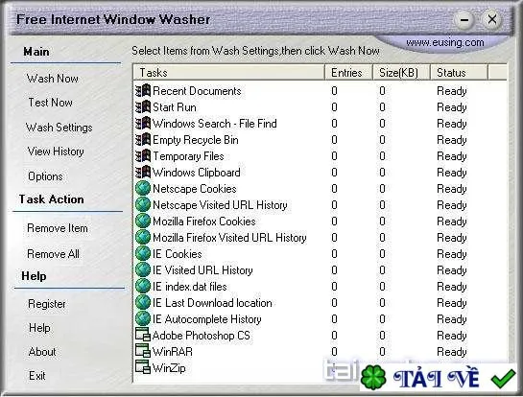Screen dimensions: 523x397
Task: Select the Start Run task name
Action: [175, 107]
